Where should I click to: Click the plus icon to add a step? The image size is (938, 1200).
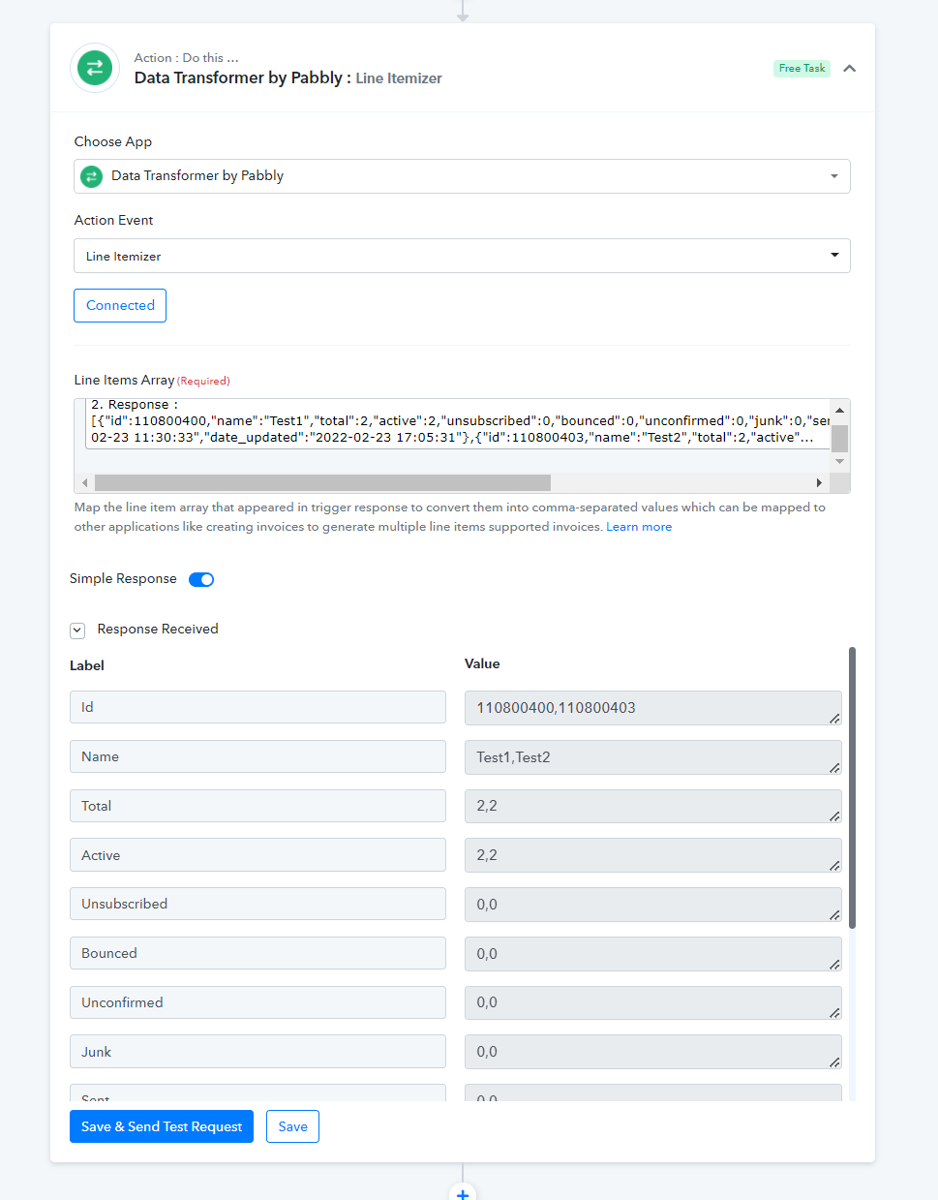click(463, 1193)
